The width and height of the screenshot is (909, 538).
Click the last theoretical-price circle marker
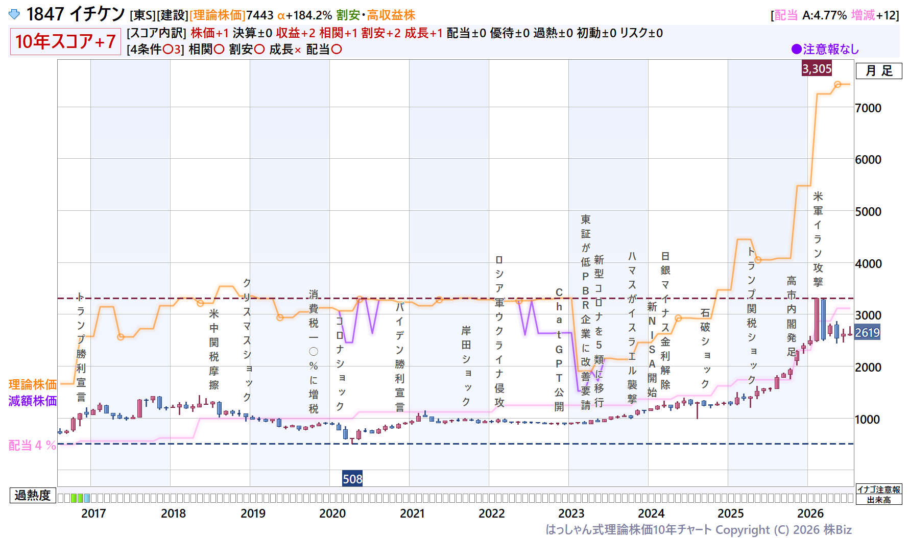tap(838, 84)
